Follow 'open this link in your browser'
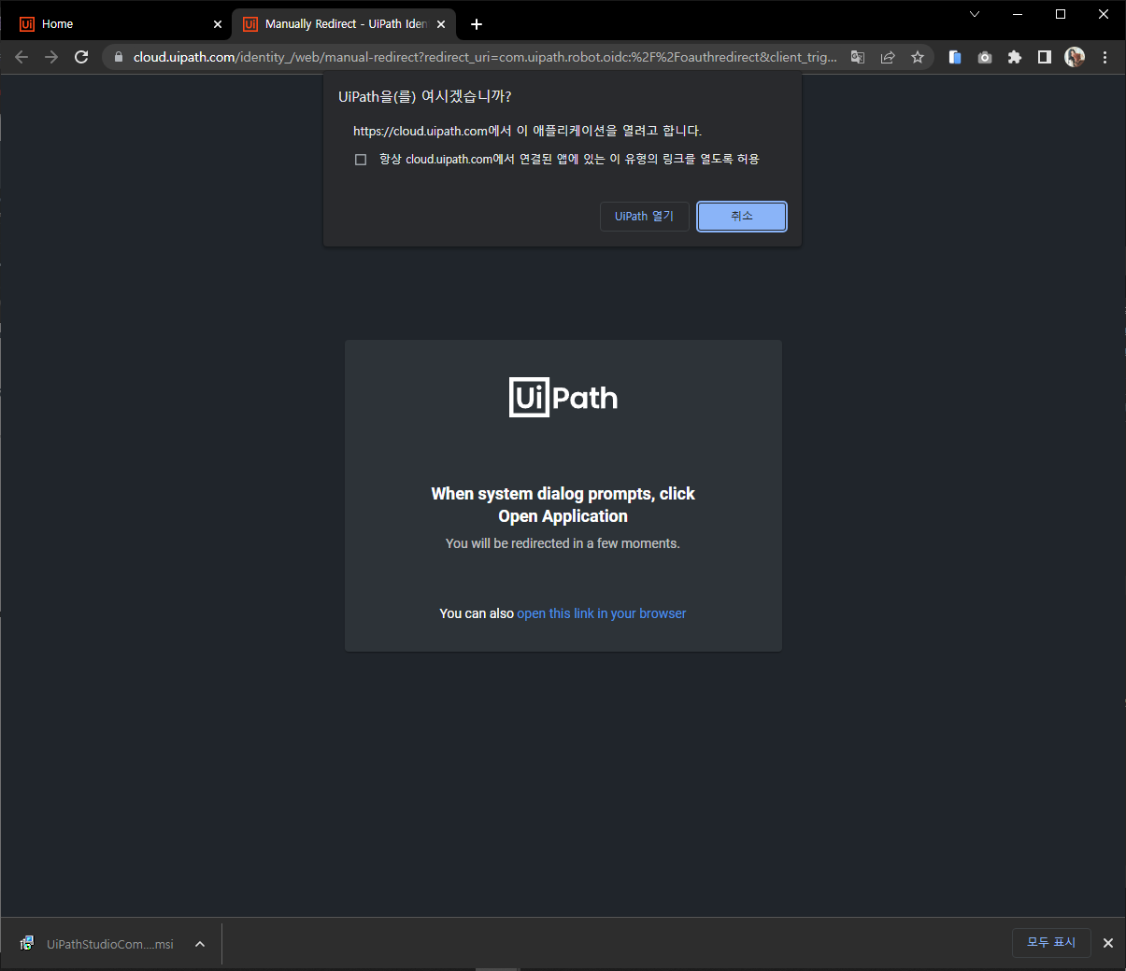The width and height of the screenshot is (1126, 971). click(602, 613)
